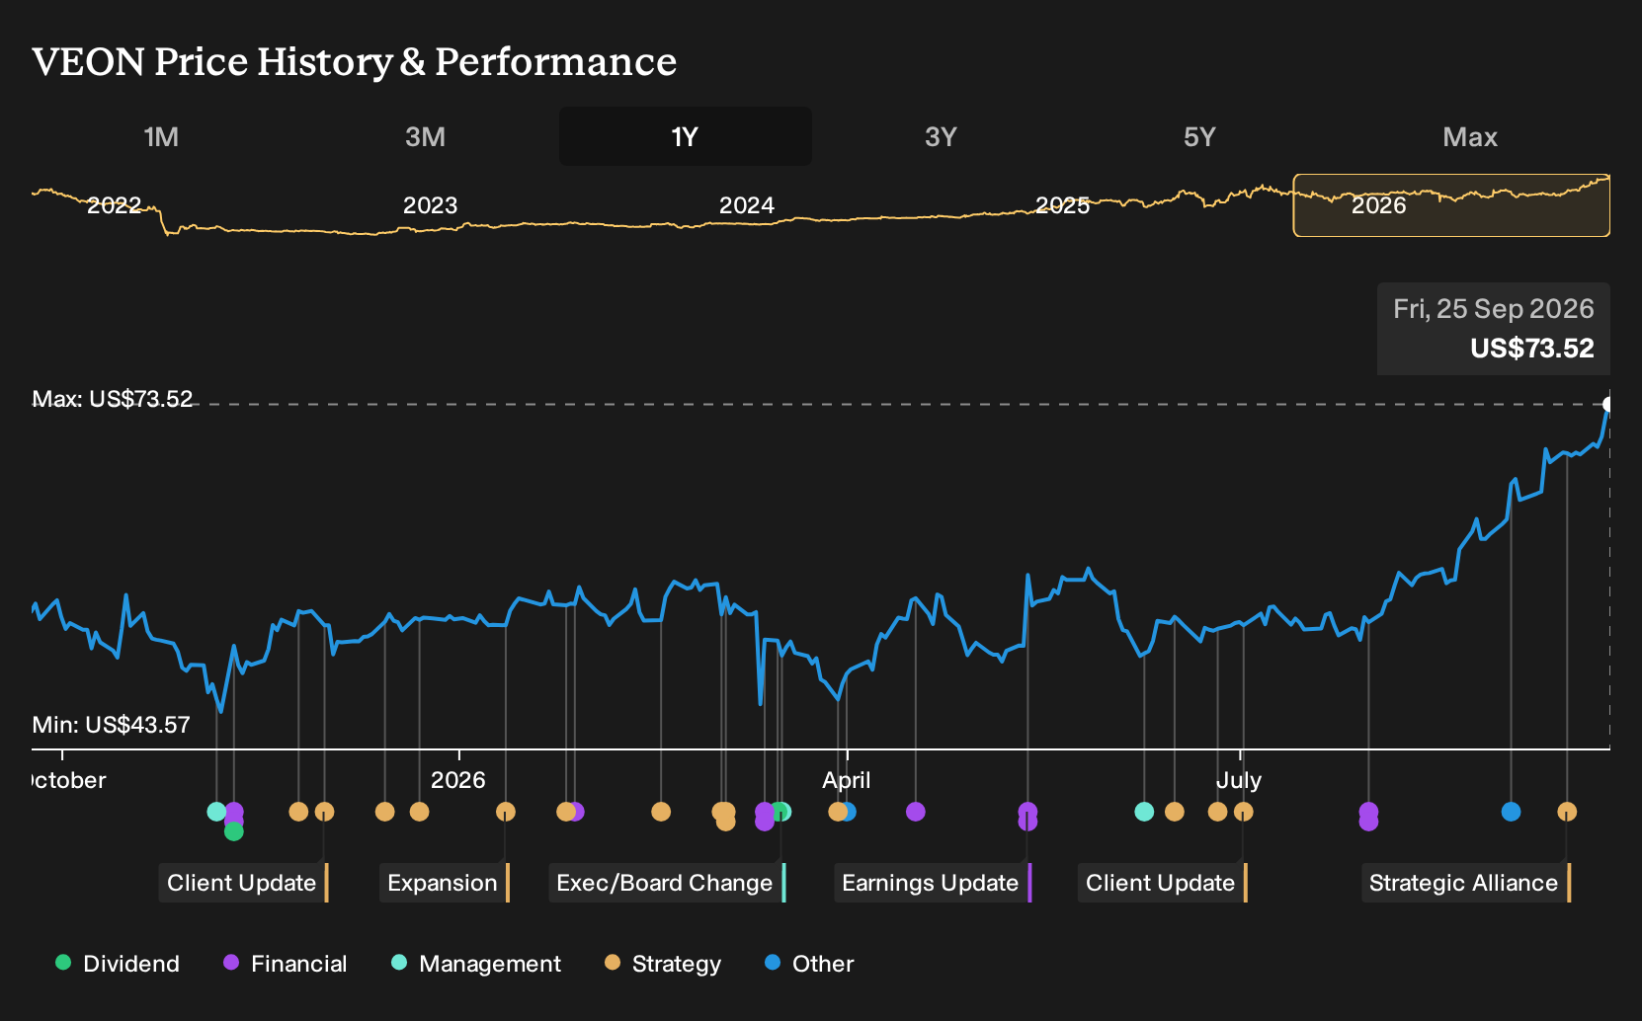Click the teal Management event dot before July
The image size is (1642, 1021).
point(1144,812)
